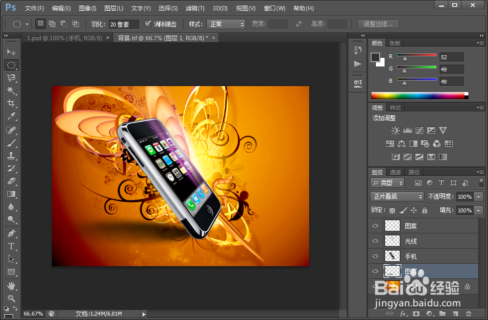This screenshot has height=320, width=488.
Task: Switch to the 1.psd document tab
Action: coord(64,38)
